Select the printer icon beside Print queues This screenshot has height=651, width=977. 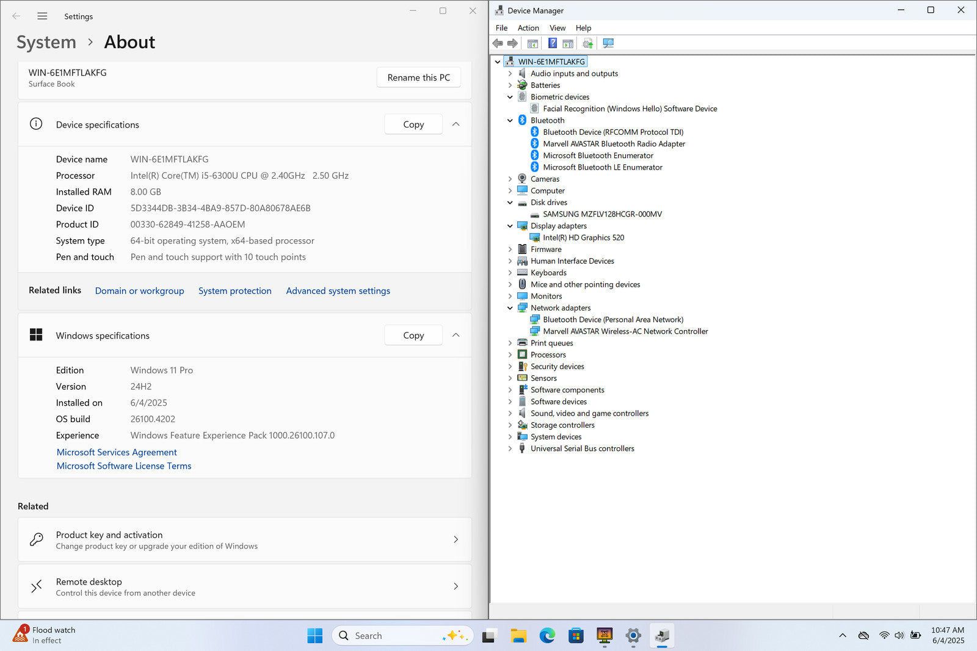pos(522,343)
